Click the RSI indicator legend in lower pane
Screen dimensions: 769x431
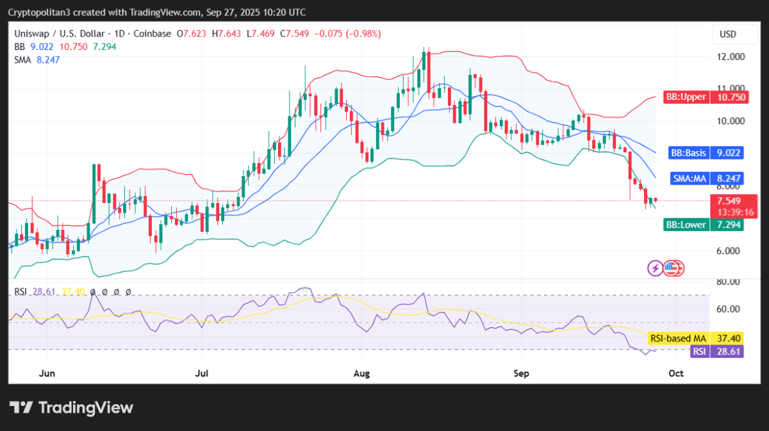pos(21,291)
